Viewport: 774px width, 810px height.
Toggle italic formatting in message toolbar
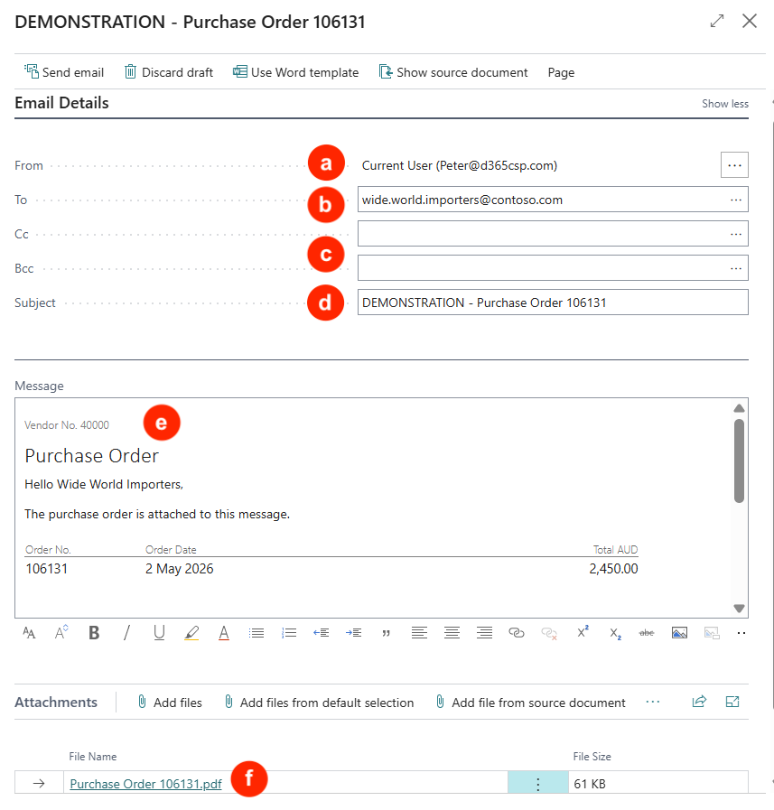pos(126,633)
